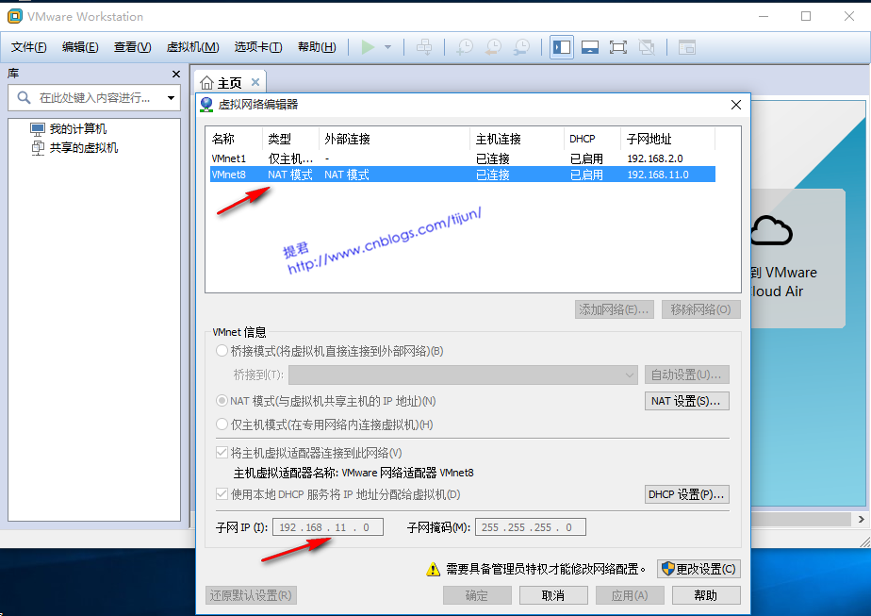Toggle 将主机虚拟适配器连接到此网络 checkbox
871x616 pixels.
point(222,453)
